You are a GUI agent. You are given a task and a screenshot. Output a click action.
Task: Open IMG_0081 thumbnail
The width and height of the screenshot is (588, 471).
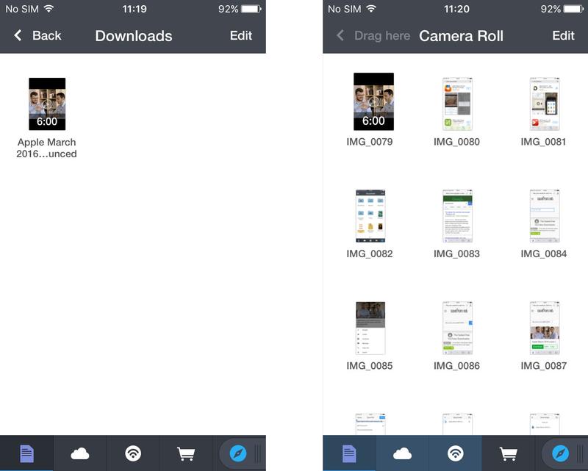coord(545,104)
